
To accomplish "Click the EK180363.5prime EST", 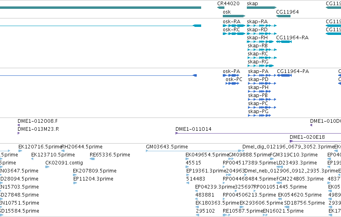I will [197, 207].
